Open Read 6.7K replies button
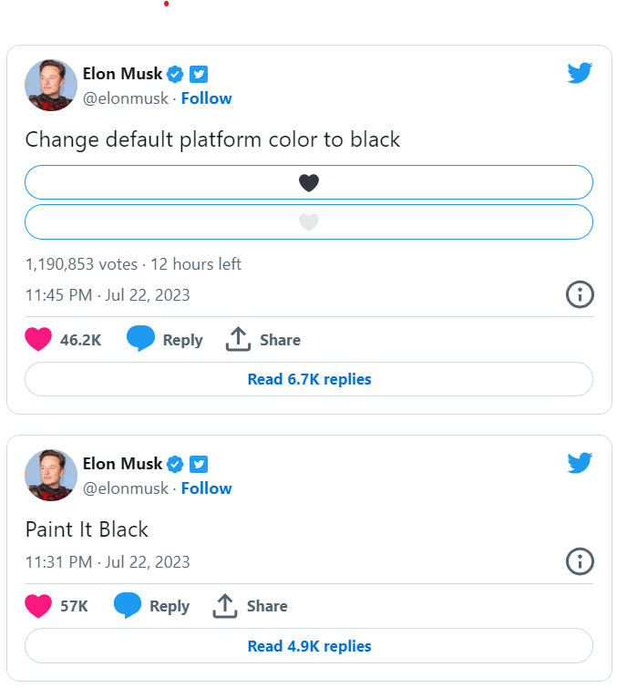Screen dimensions: 617x688 pyautogui.click(x=309, y=379)
